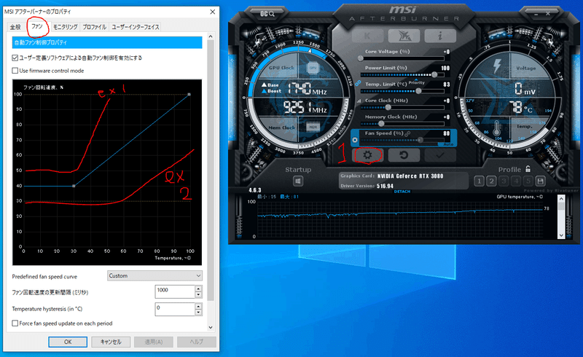
Task: Switch to the モニタリング tab
Action: click(65, 27)
